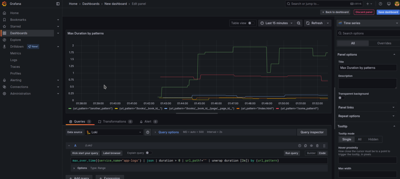The width and height of the screenshot is (400, 179).
Task: Click the Grafana logo
Action: pyautogui.click(x=4, y=4)
